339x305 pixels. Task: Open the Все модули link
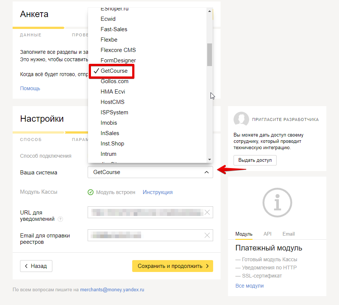click(250, 286)
